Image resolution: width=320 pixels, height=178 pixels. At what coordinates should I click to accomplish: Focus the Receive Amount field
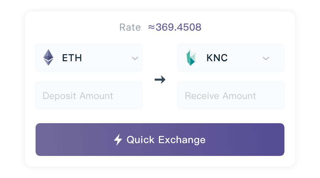[231, 95]
